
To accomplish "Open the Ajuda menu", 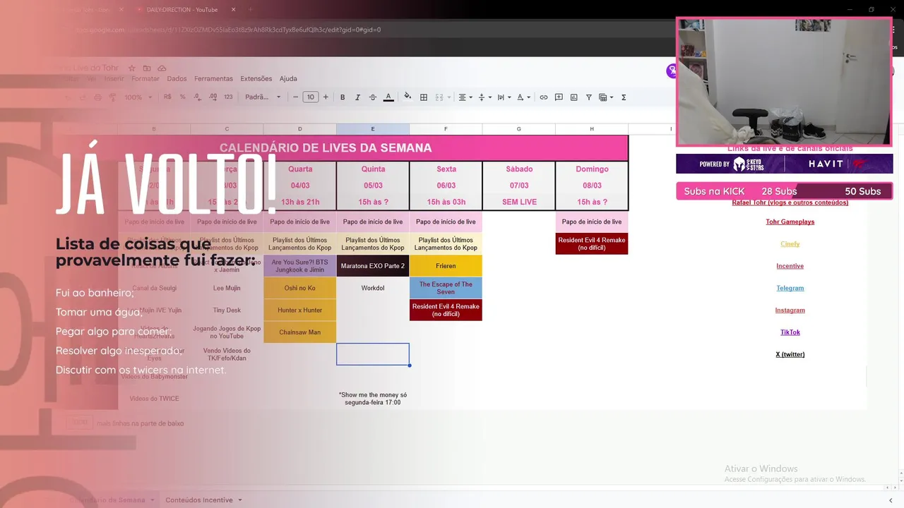I will point(288,79).
